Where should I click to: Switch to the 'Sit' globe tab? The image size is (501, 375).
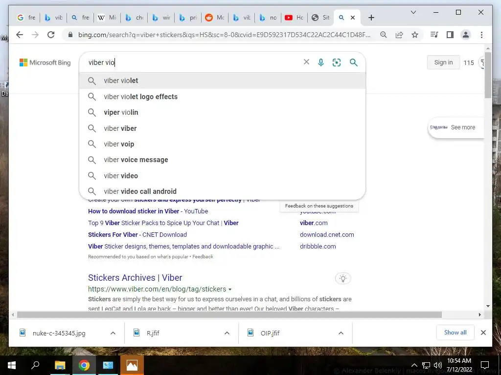click(320, 18)
